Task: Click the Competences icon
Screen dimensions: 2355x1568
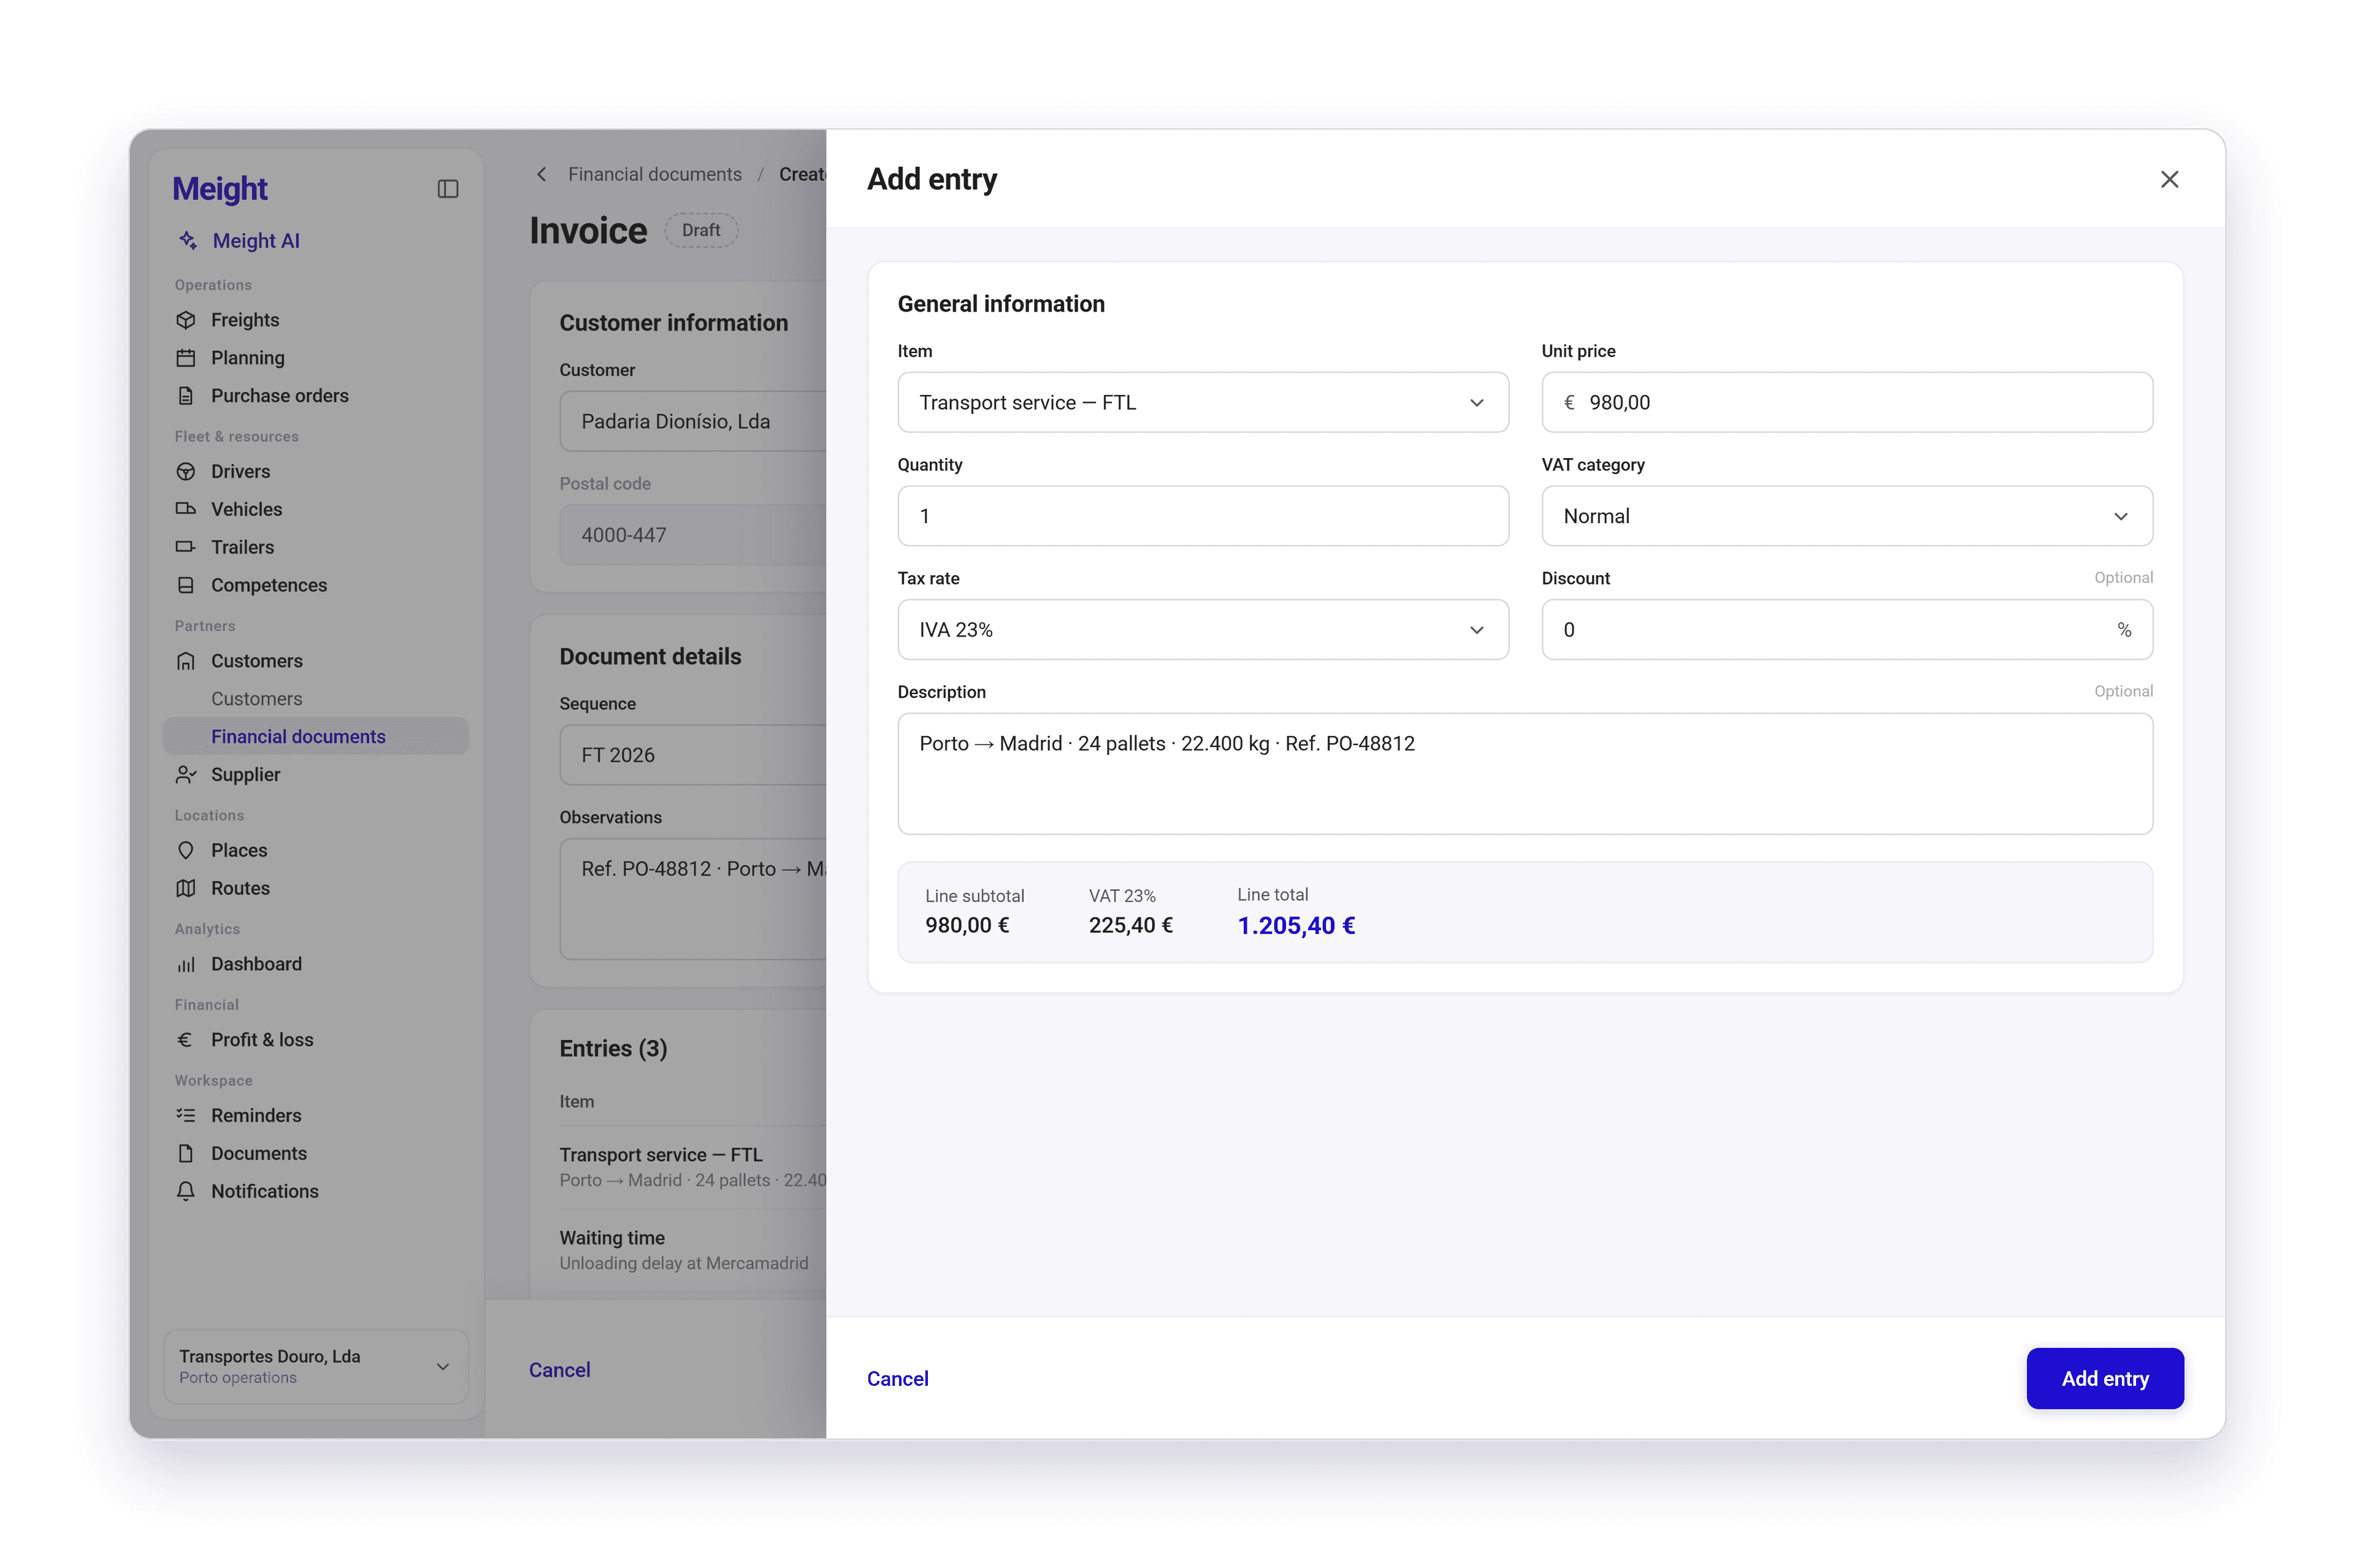Action: click(186, 585)
